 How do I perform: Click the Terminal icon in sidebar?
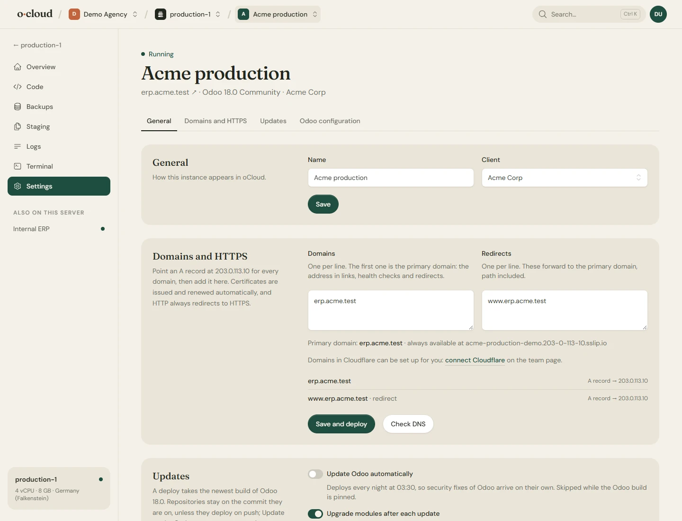pos(18,166)
